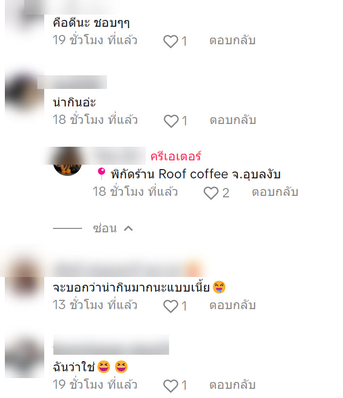
Task: Like the comment "จะบอกว่าน่ากินมากนะแบบเนี้ย"
Action: tap(171, 306)
